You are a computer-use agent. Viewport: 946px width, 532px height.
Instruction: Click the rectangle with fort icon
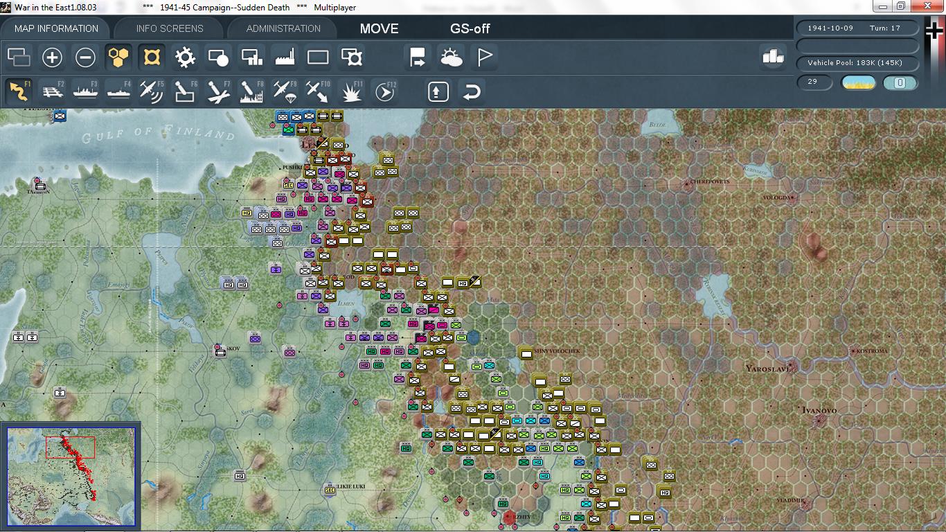(351, 57)
